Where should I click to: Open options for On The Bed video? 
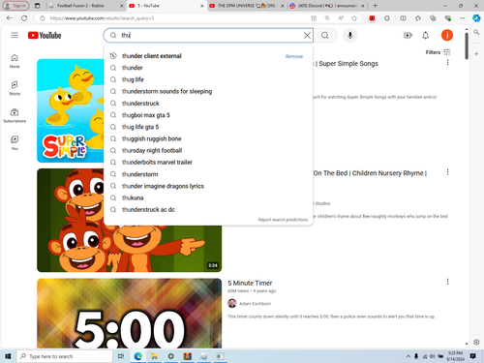[x=447, y=172]
